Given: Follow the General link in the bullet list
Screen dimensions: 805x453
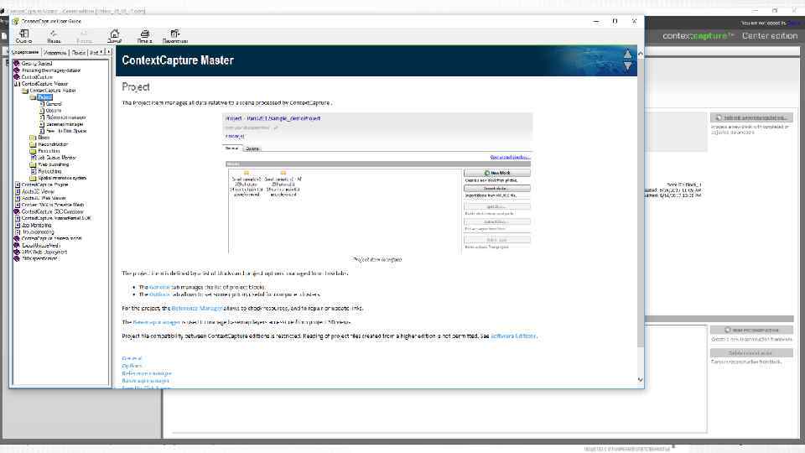Looking at the screenshot, I should [x=159, y=287].
